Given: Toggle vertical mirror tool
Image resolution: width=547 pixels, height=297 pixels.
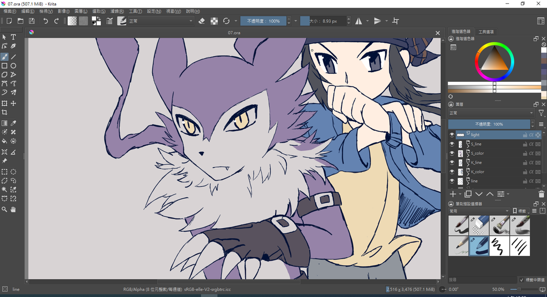Looking at the screenshot, I should click(378, 21).
